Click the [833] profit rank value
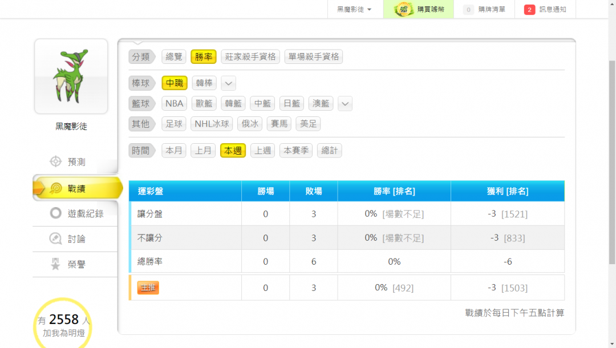The height and width of the screenshot is (348, 616). [514, 238]
